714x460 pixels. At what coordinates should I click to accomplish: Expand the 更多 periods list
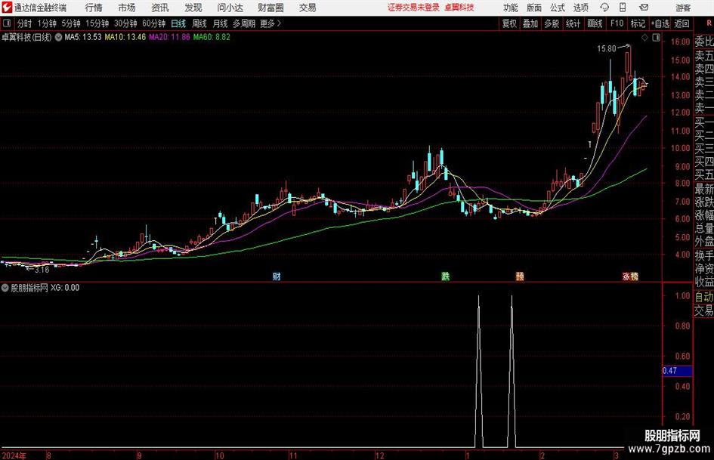pos(270,23)
